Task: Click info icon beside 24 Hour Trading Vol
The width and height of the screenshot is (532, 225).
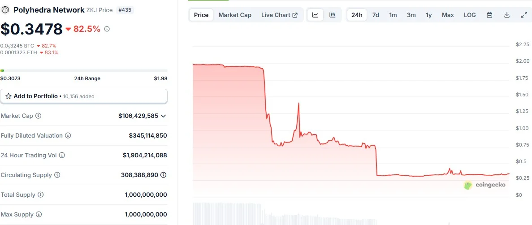Action: pos(62,155)
